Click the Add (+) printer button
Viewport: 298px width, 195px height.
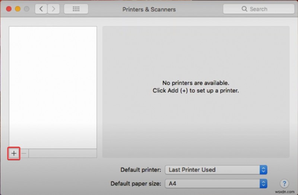pos(14,153)
